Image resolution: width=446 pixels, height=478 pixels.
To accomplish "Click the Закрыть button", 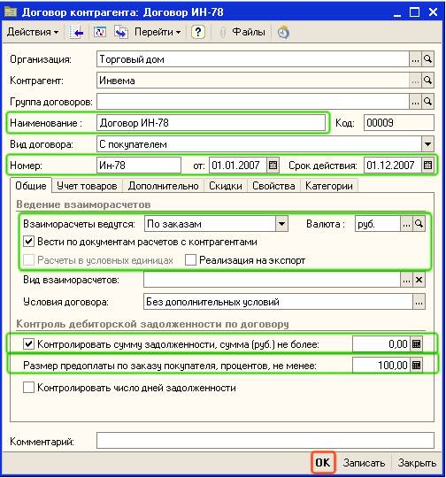I will [417, 463].
